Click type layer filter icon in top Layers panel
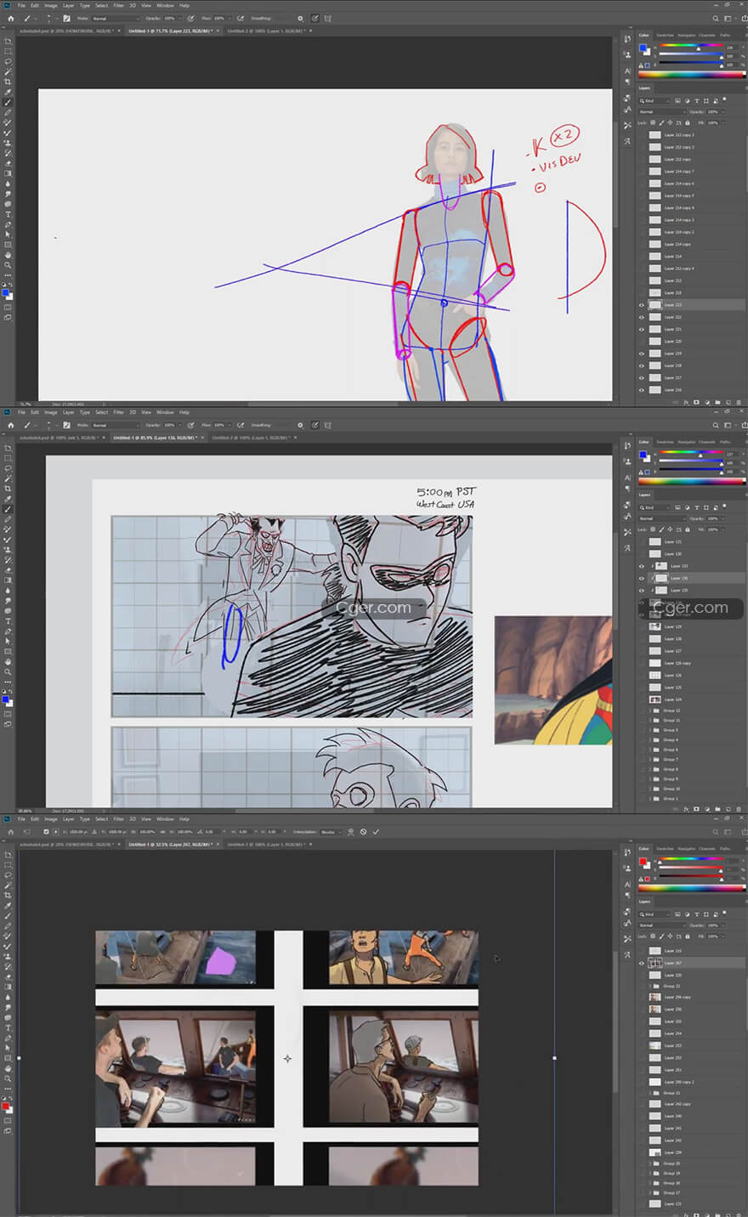 pyautogui.click(x=698, y=100)
